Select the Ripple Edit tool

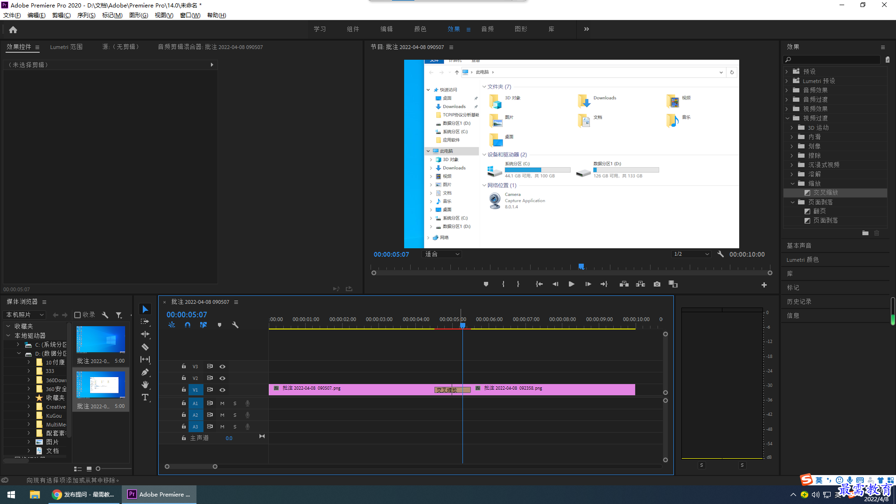(x=145, y=334)
